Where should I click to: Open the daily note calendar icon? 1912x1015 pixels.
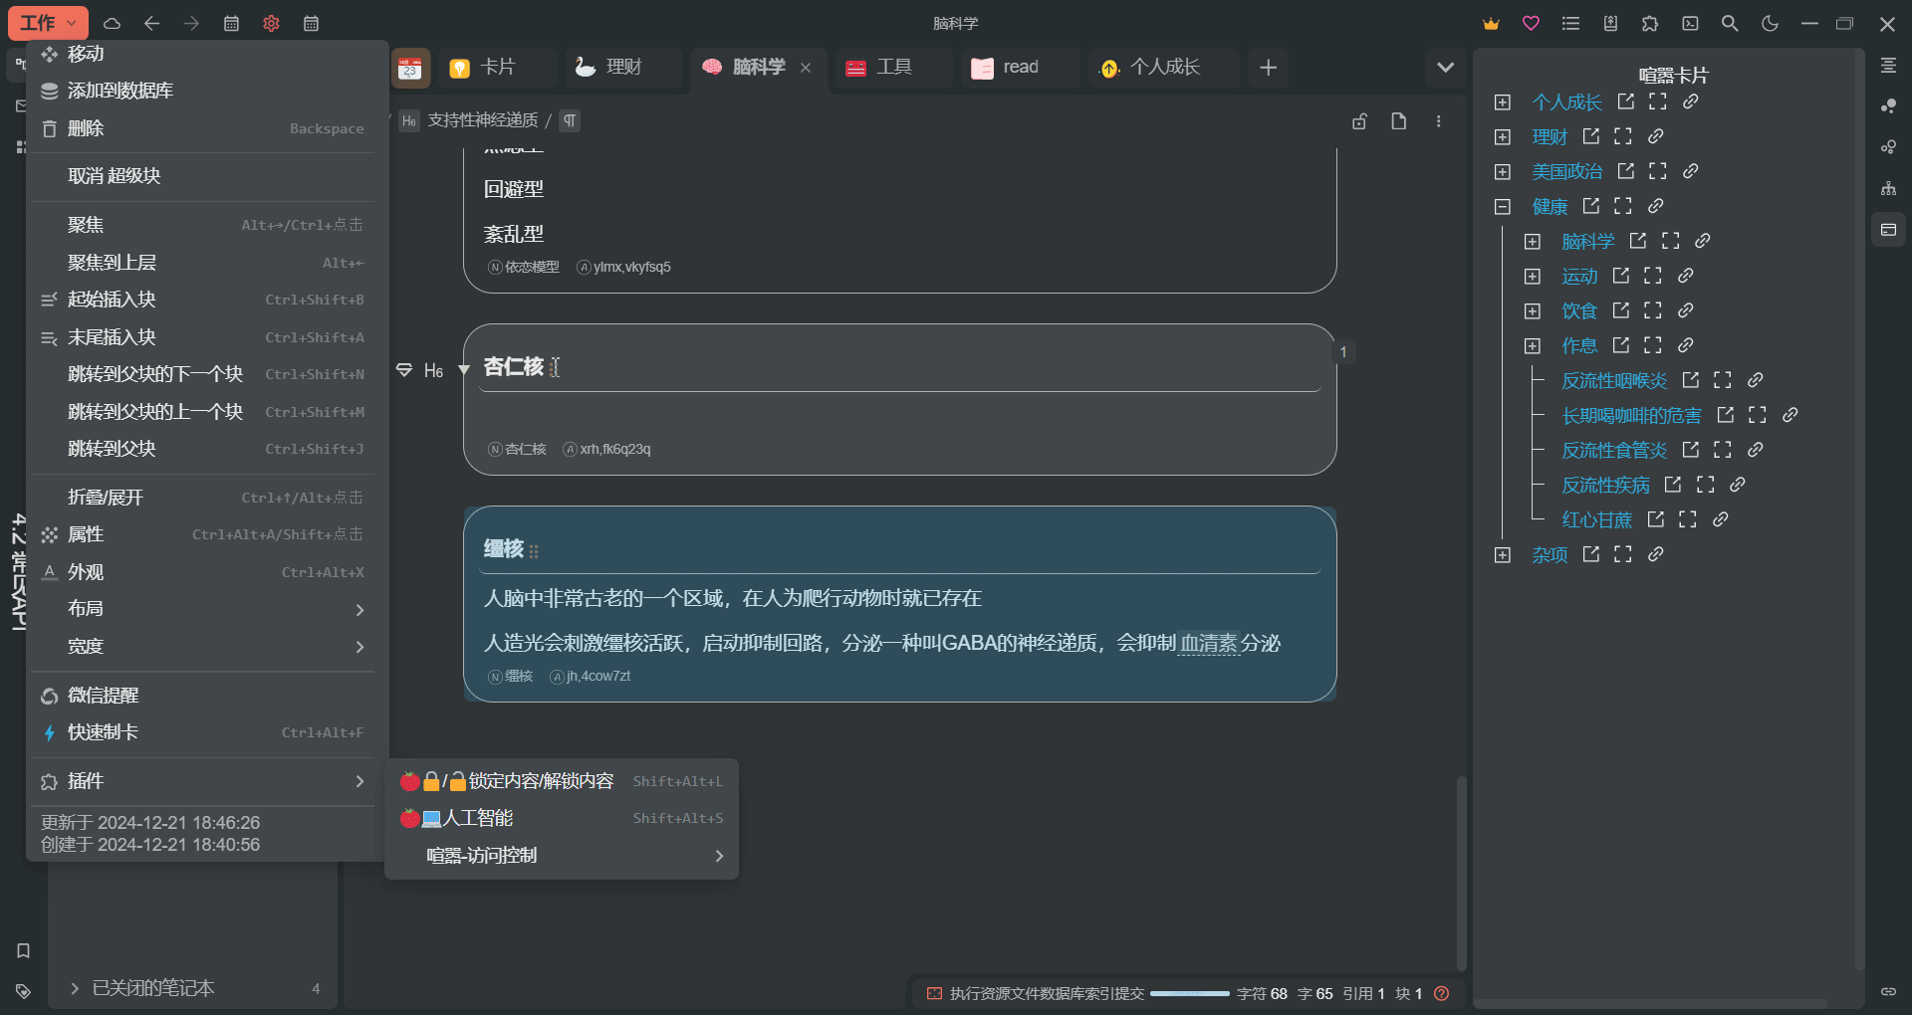click(231, 23)
